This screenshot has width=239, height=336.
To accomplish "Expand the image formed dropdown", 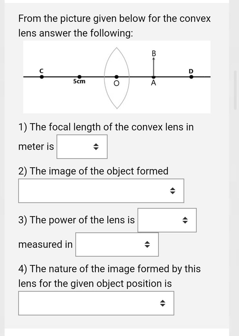I will coord(101,190).
